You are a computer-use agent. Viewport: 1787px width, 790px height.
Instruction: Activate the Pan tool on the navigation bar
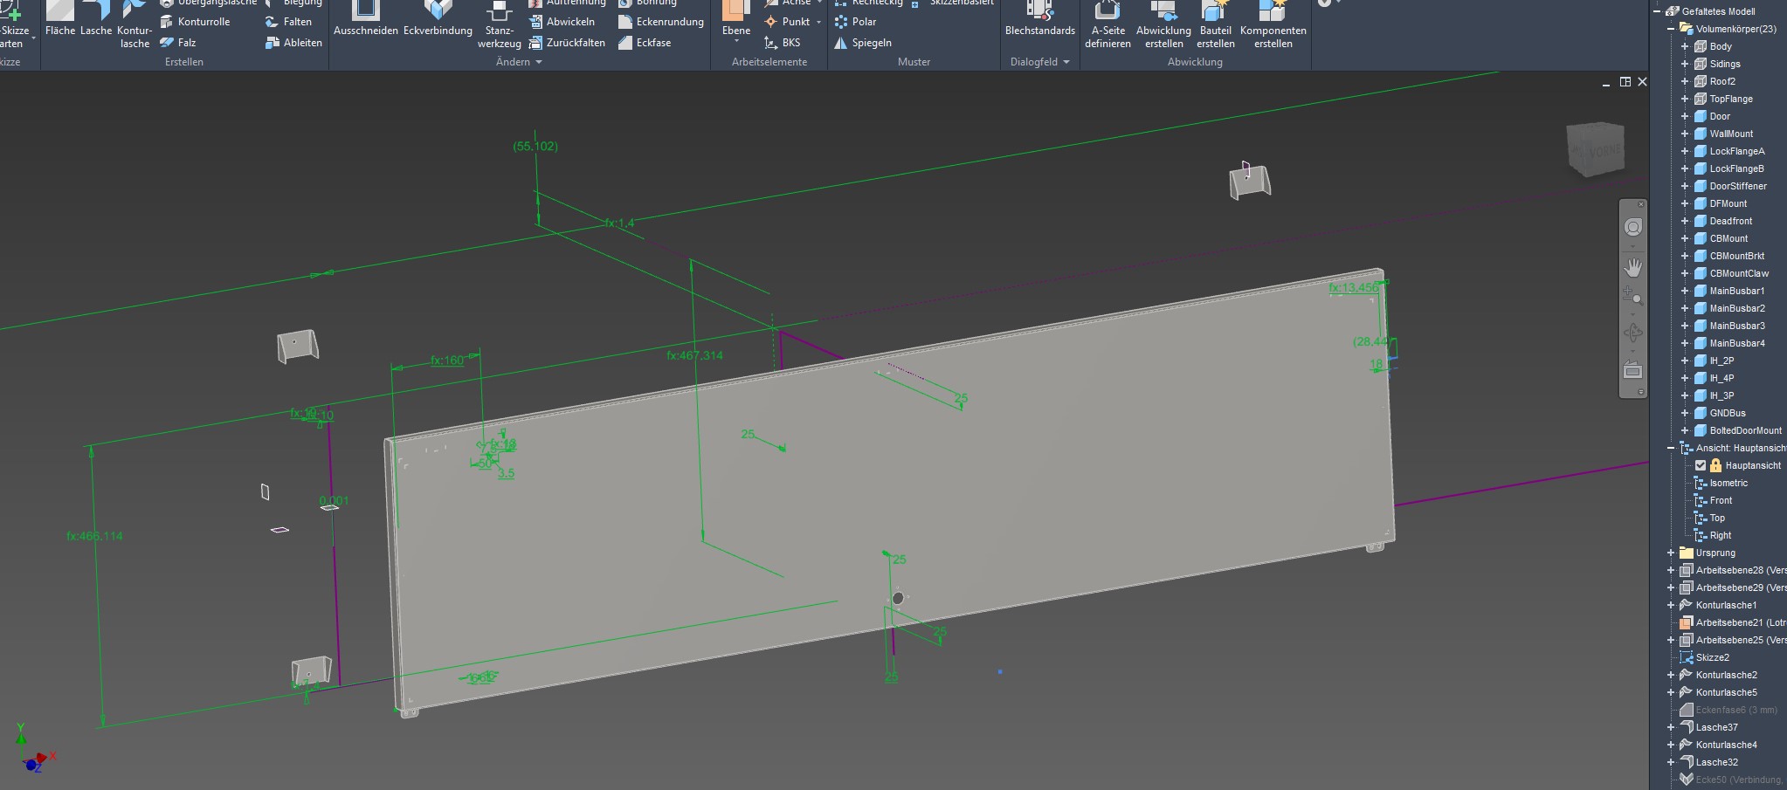pos(1633,267)
